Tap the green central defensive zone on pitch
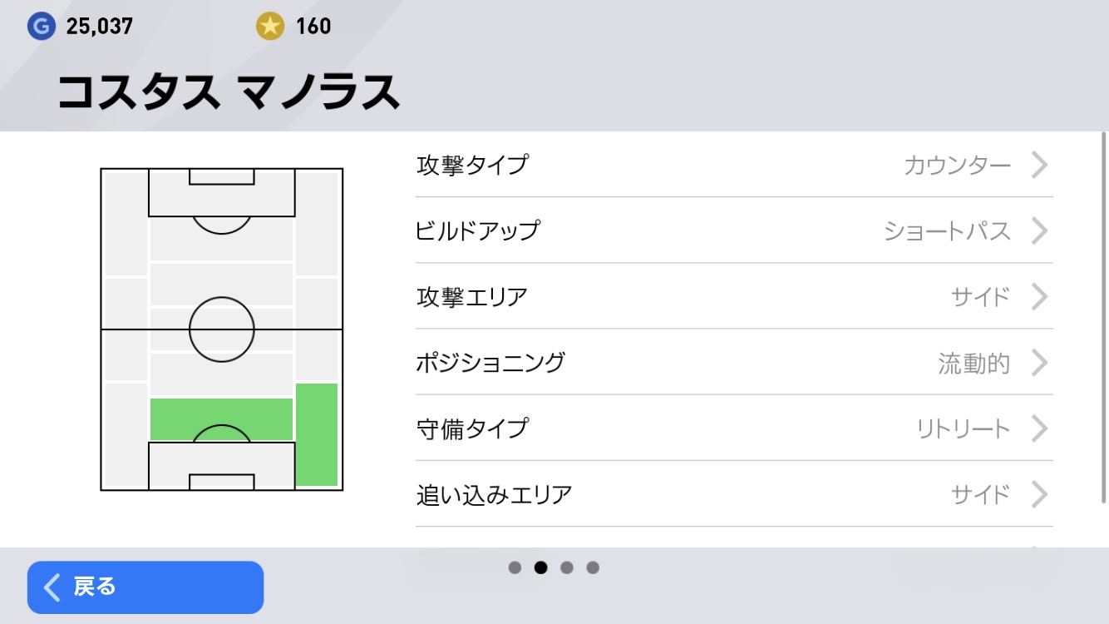 [221, 419]
